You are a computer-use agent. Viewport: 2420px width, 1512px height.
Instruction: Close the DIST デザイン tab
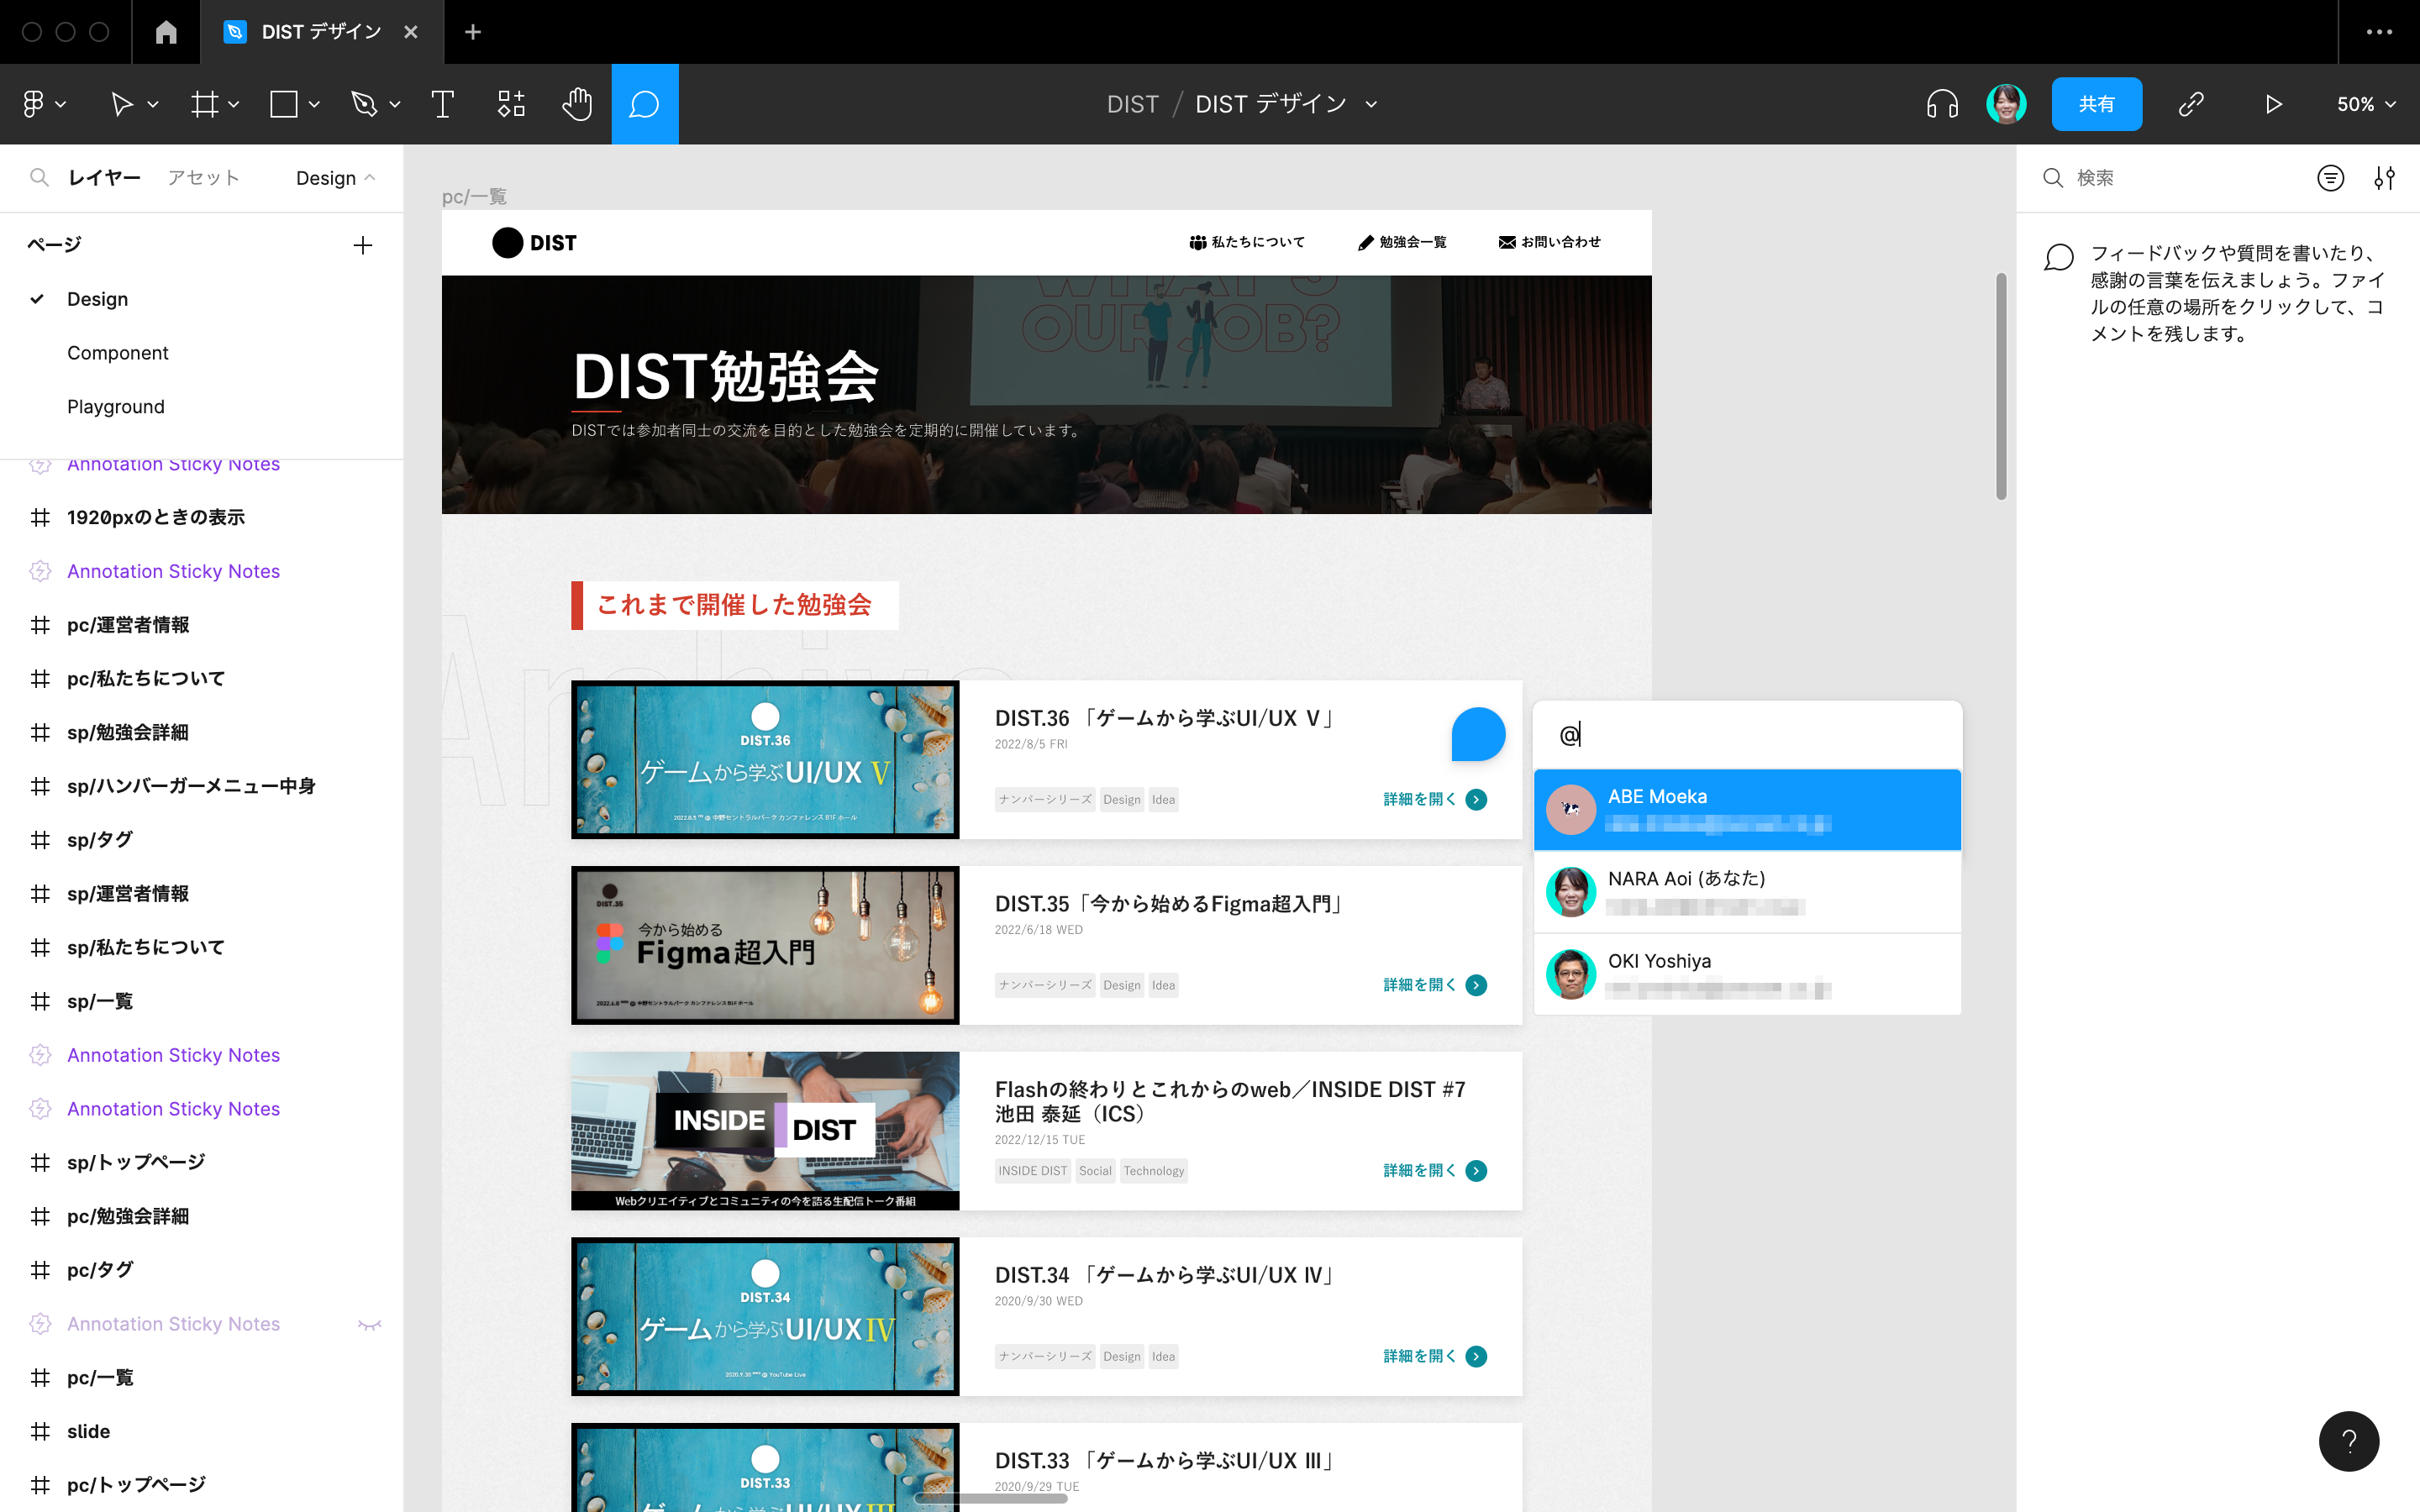pos(410,32)
